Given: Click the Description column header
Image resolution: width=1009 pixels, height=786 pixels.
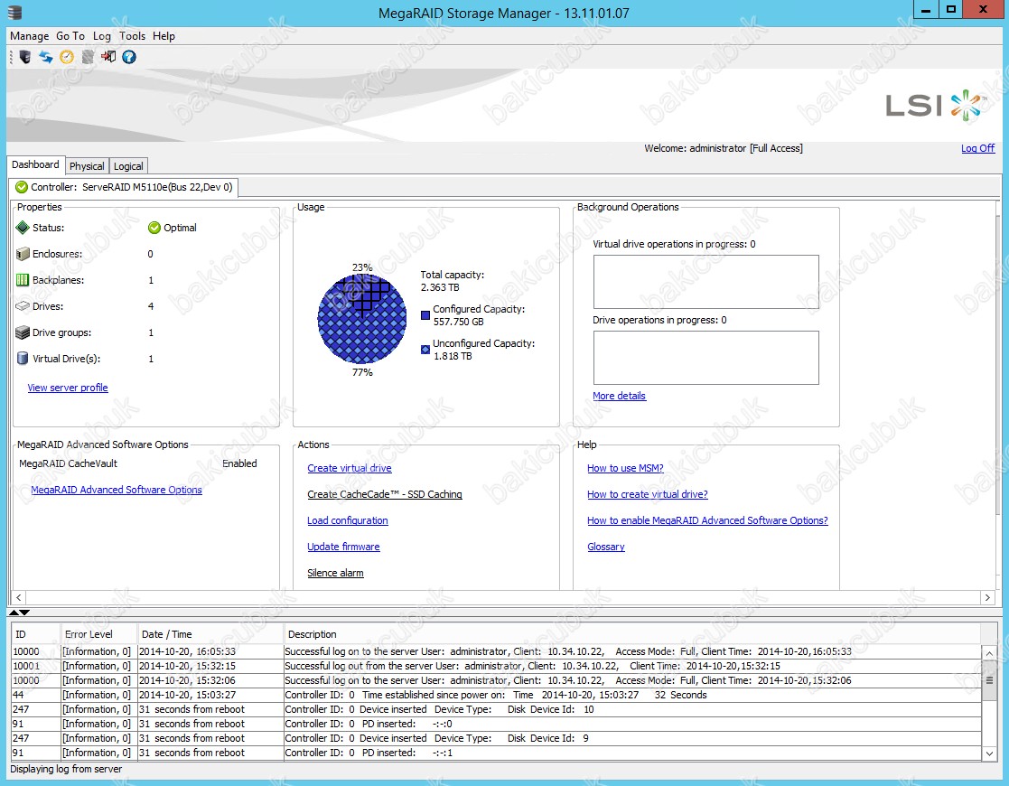Looking at the screenshot, I should click(x=632, y=634).
